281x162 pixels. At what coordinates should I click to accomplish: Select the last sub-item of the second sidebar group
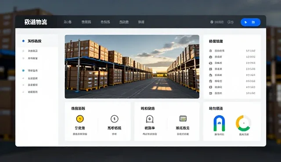pos(32,92)
